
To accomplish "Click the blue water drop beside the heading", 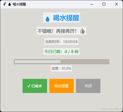I will pos(48,19).
